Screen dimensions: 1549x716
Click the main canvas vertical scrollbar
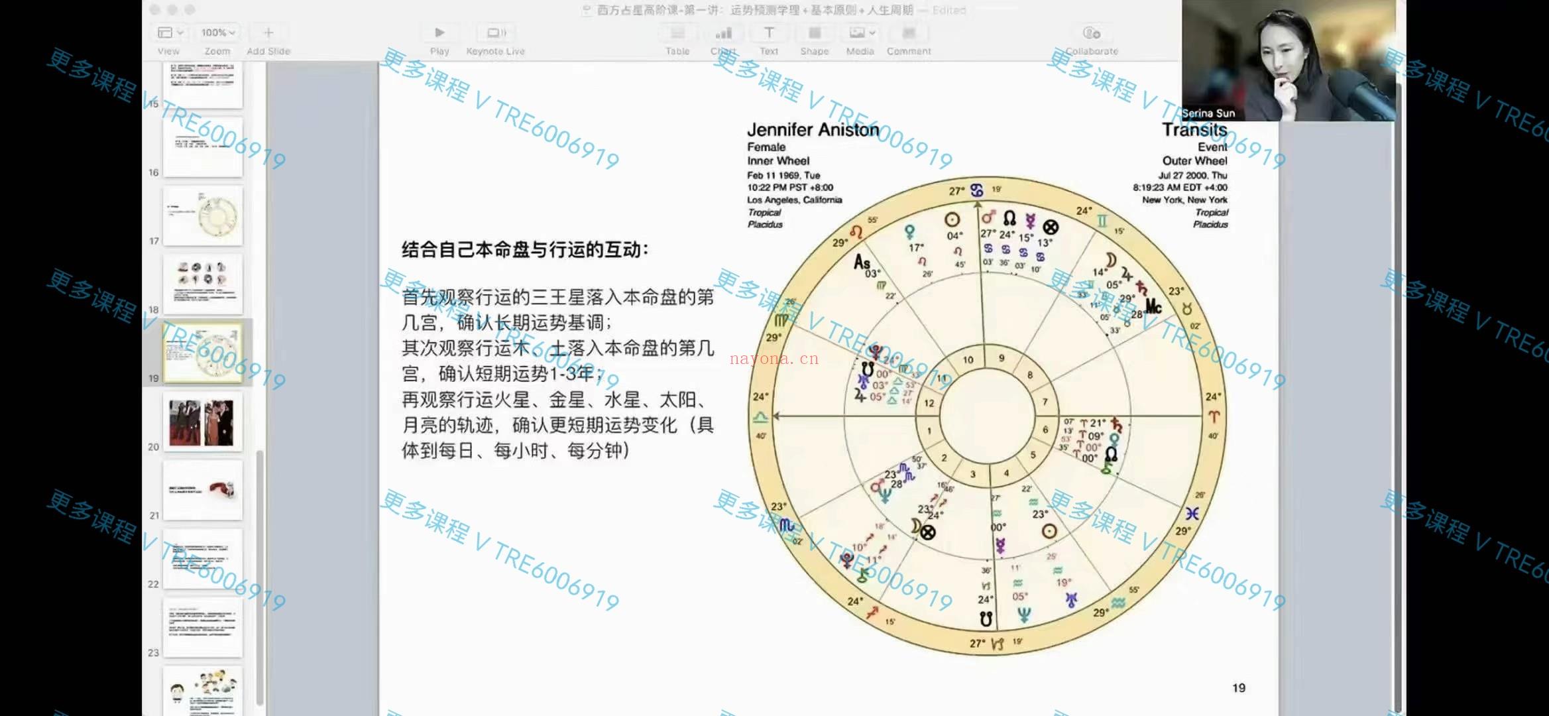(x=1398, y=398)
